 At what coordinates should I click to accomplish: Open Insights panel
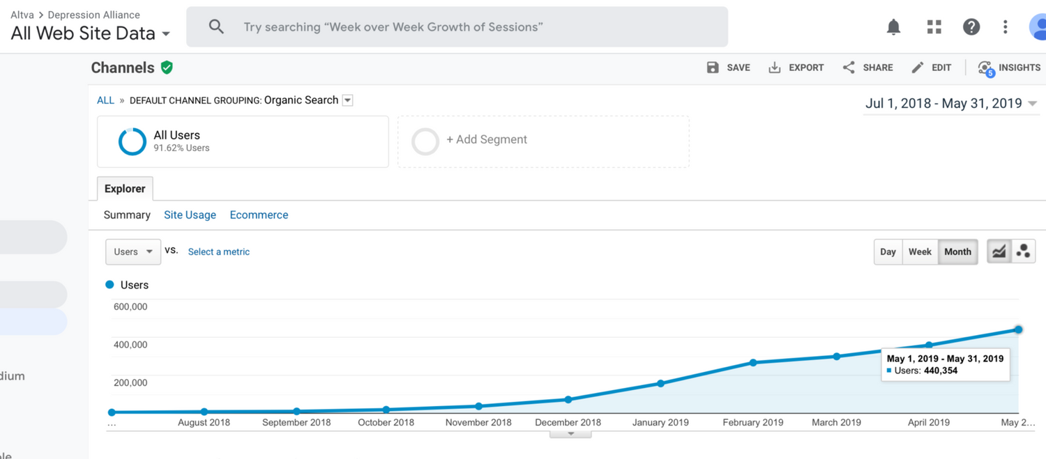point(1009,68)
